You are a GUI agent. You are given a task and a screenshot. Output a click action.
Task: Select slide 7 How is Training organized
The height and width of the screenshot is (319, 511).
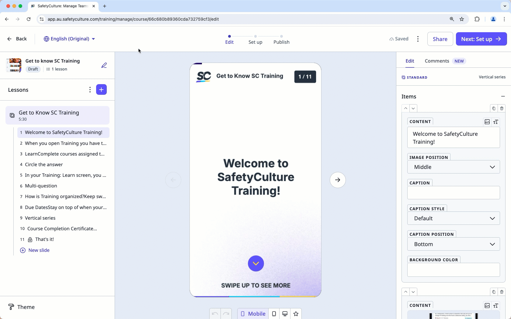coord(63,196)
